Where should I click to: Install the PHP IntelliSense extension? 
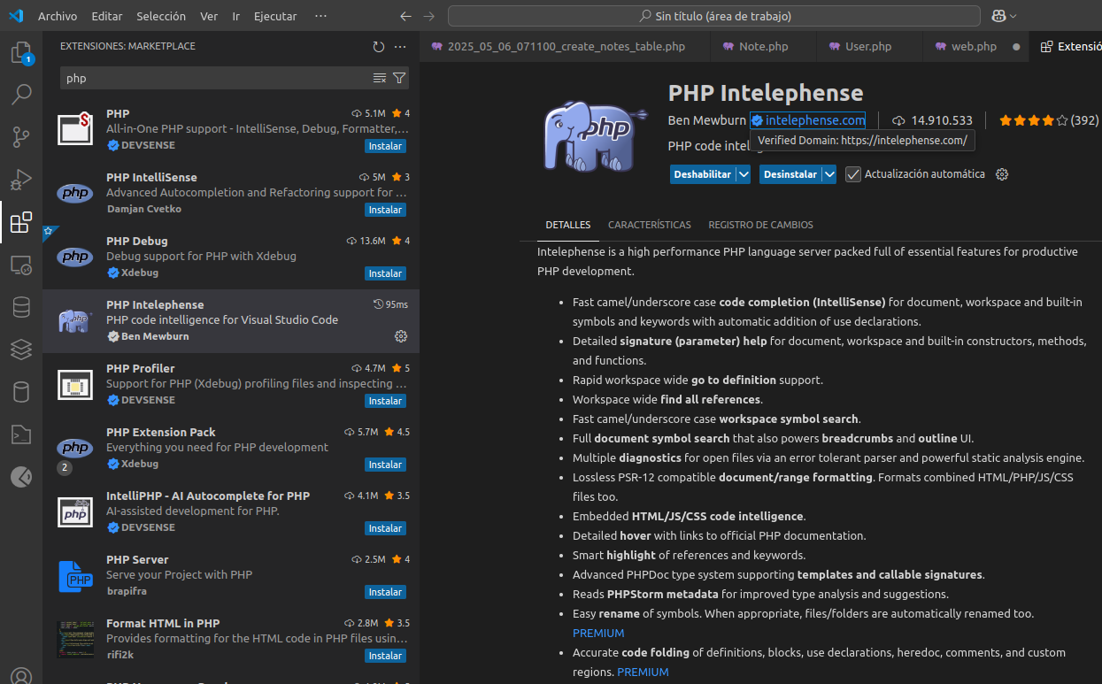click(x=385, y=210)
